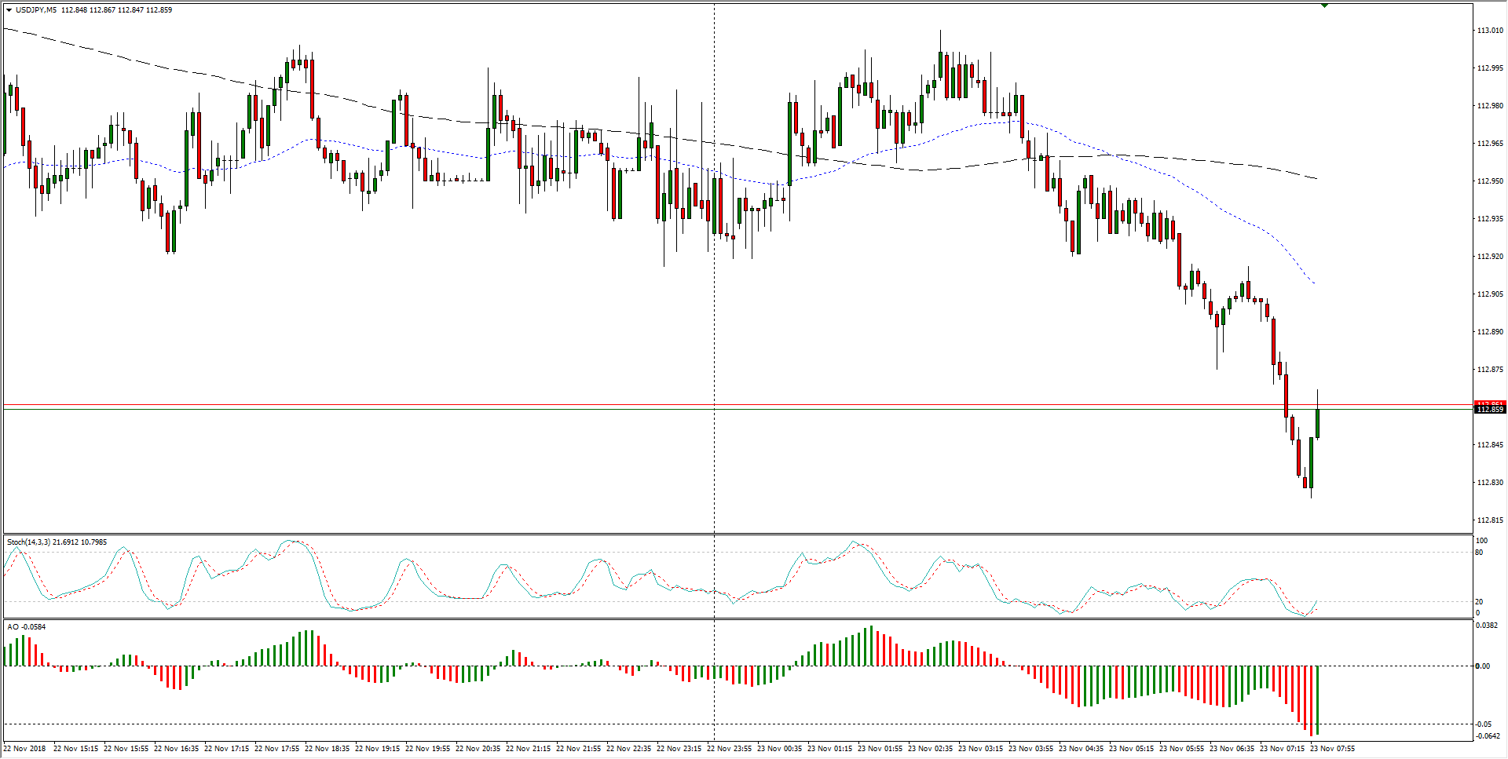Click the AO 0.00 zero-level scale label
1508x759 pixels.
click(x=1482, y=666)
